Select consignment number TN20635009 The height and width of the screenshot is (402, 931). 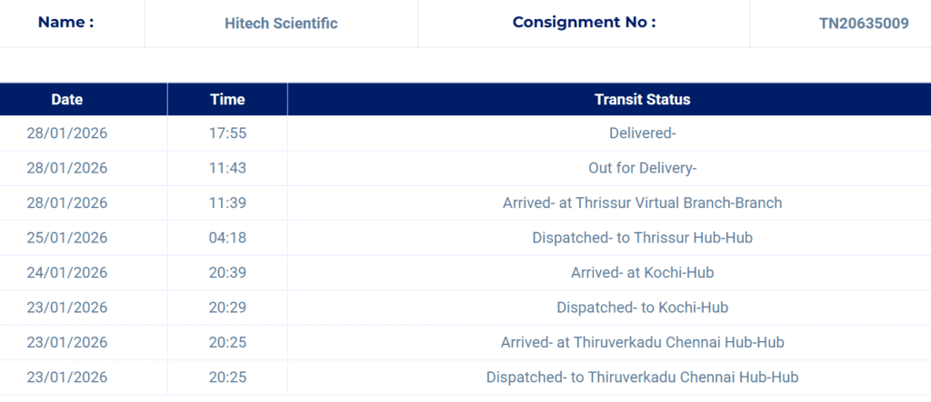(x=864, y=24)
